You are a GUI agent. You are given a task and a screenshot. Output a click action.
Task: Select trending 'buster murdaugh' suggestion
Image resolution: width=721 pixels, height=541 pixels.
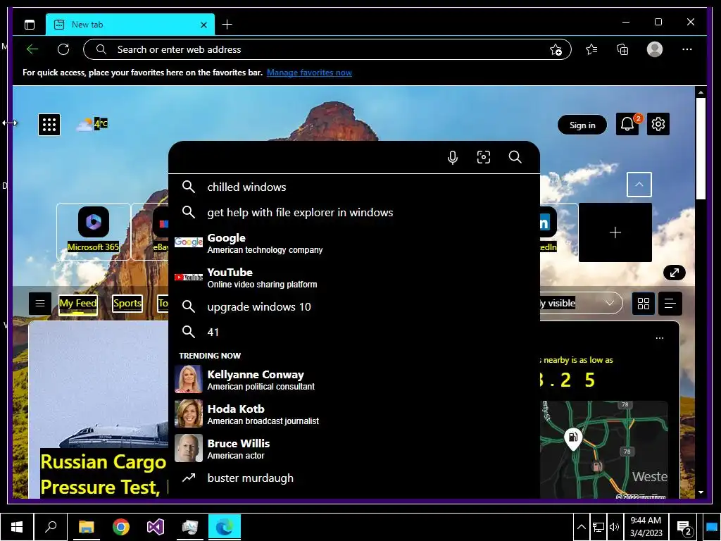(x=354, y=478)
